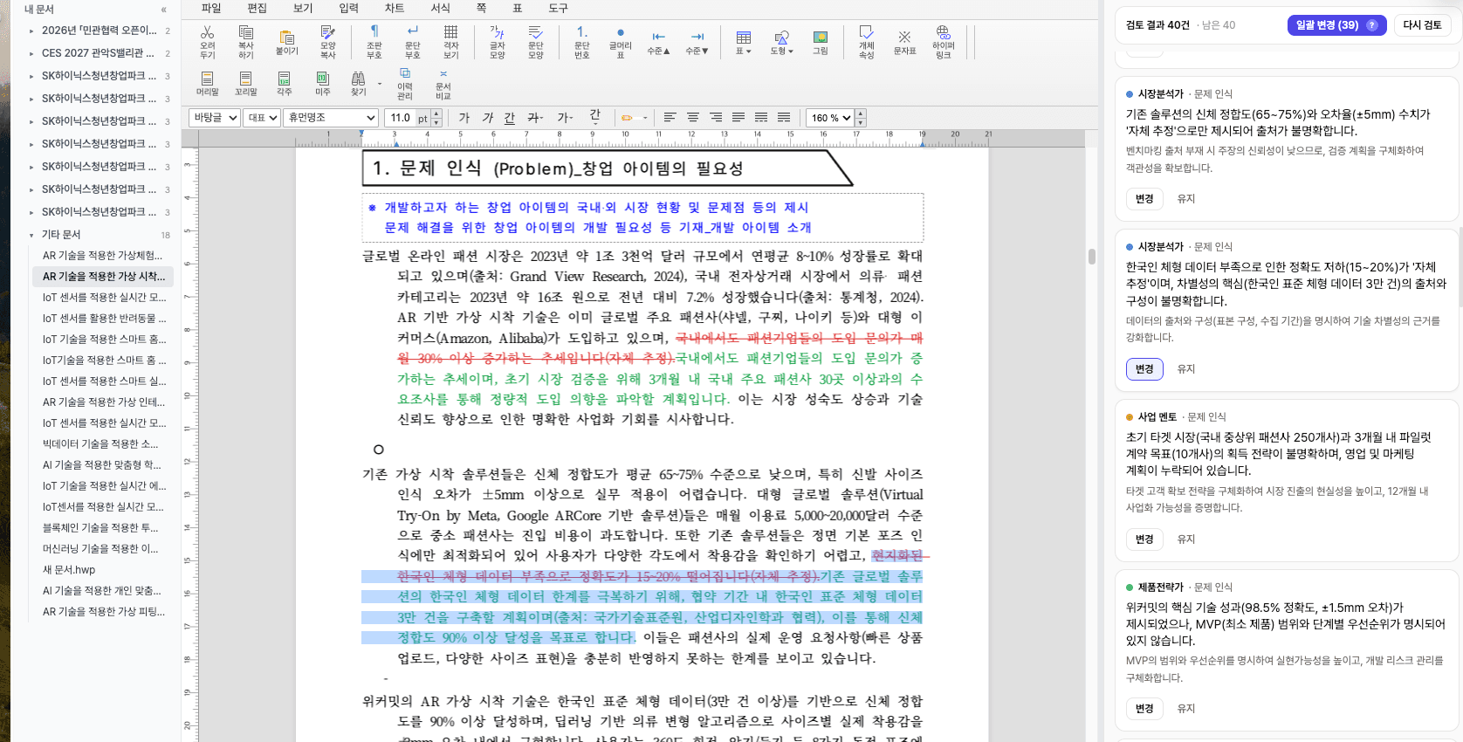Toggle 조판부호 control marks display

coord(374,41)
